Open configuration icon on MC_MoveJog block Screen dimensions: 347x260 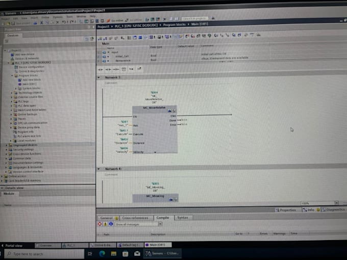(171, 199)
